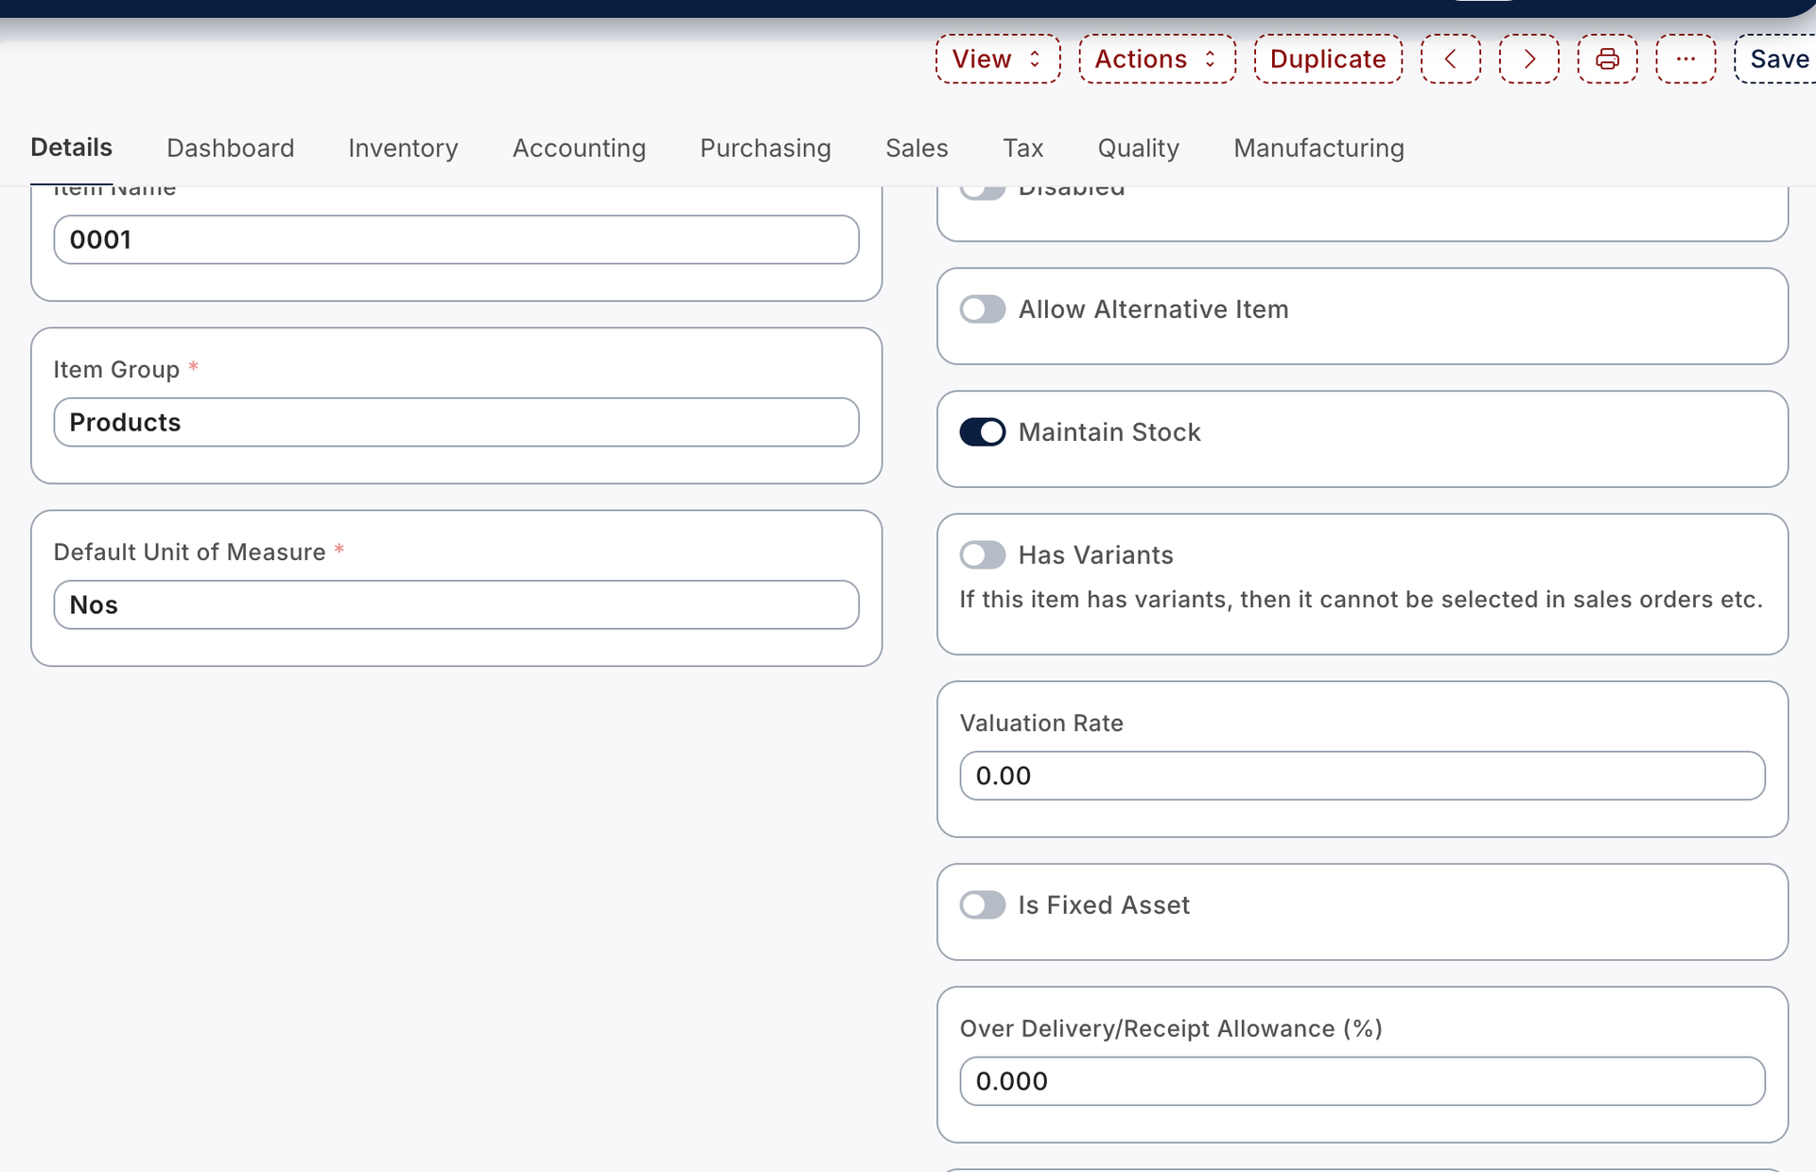Enable Allow Alternative Item
The width and height of the screenshot is (1816, 1172).
983,309
